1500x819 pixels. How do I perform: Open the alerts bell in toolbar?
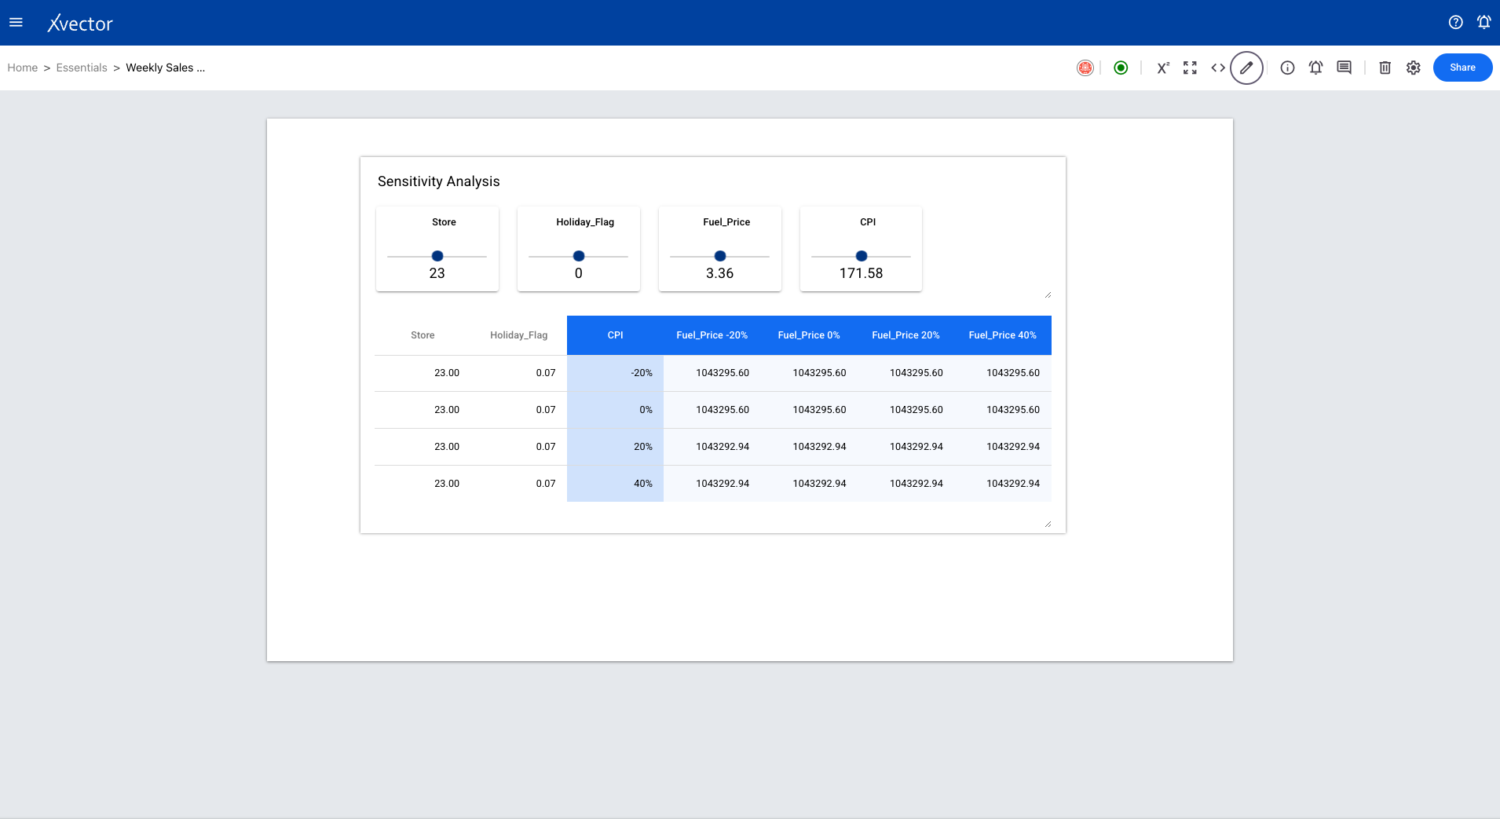click(1315, 68)
